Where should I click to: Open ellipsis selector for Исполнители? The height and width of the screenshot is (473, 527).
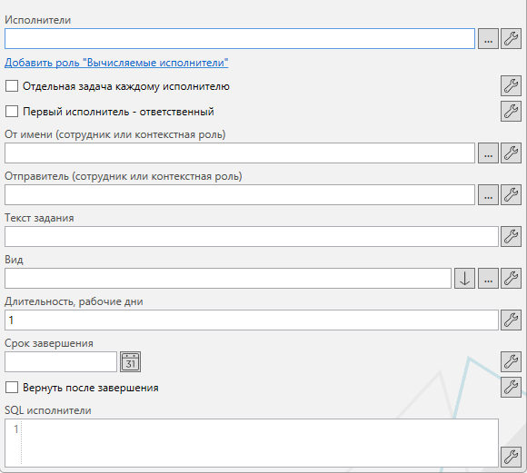(488, 39)
